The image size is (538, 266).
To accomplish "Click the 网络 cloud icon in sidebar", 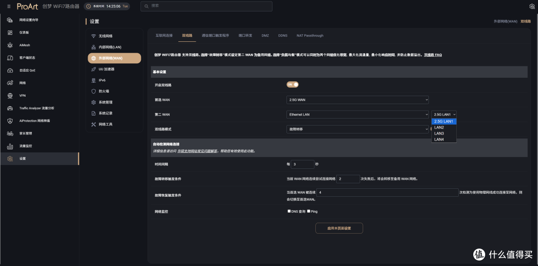I will click(10, 83).
